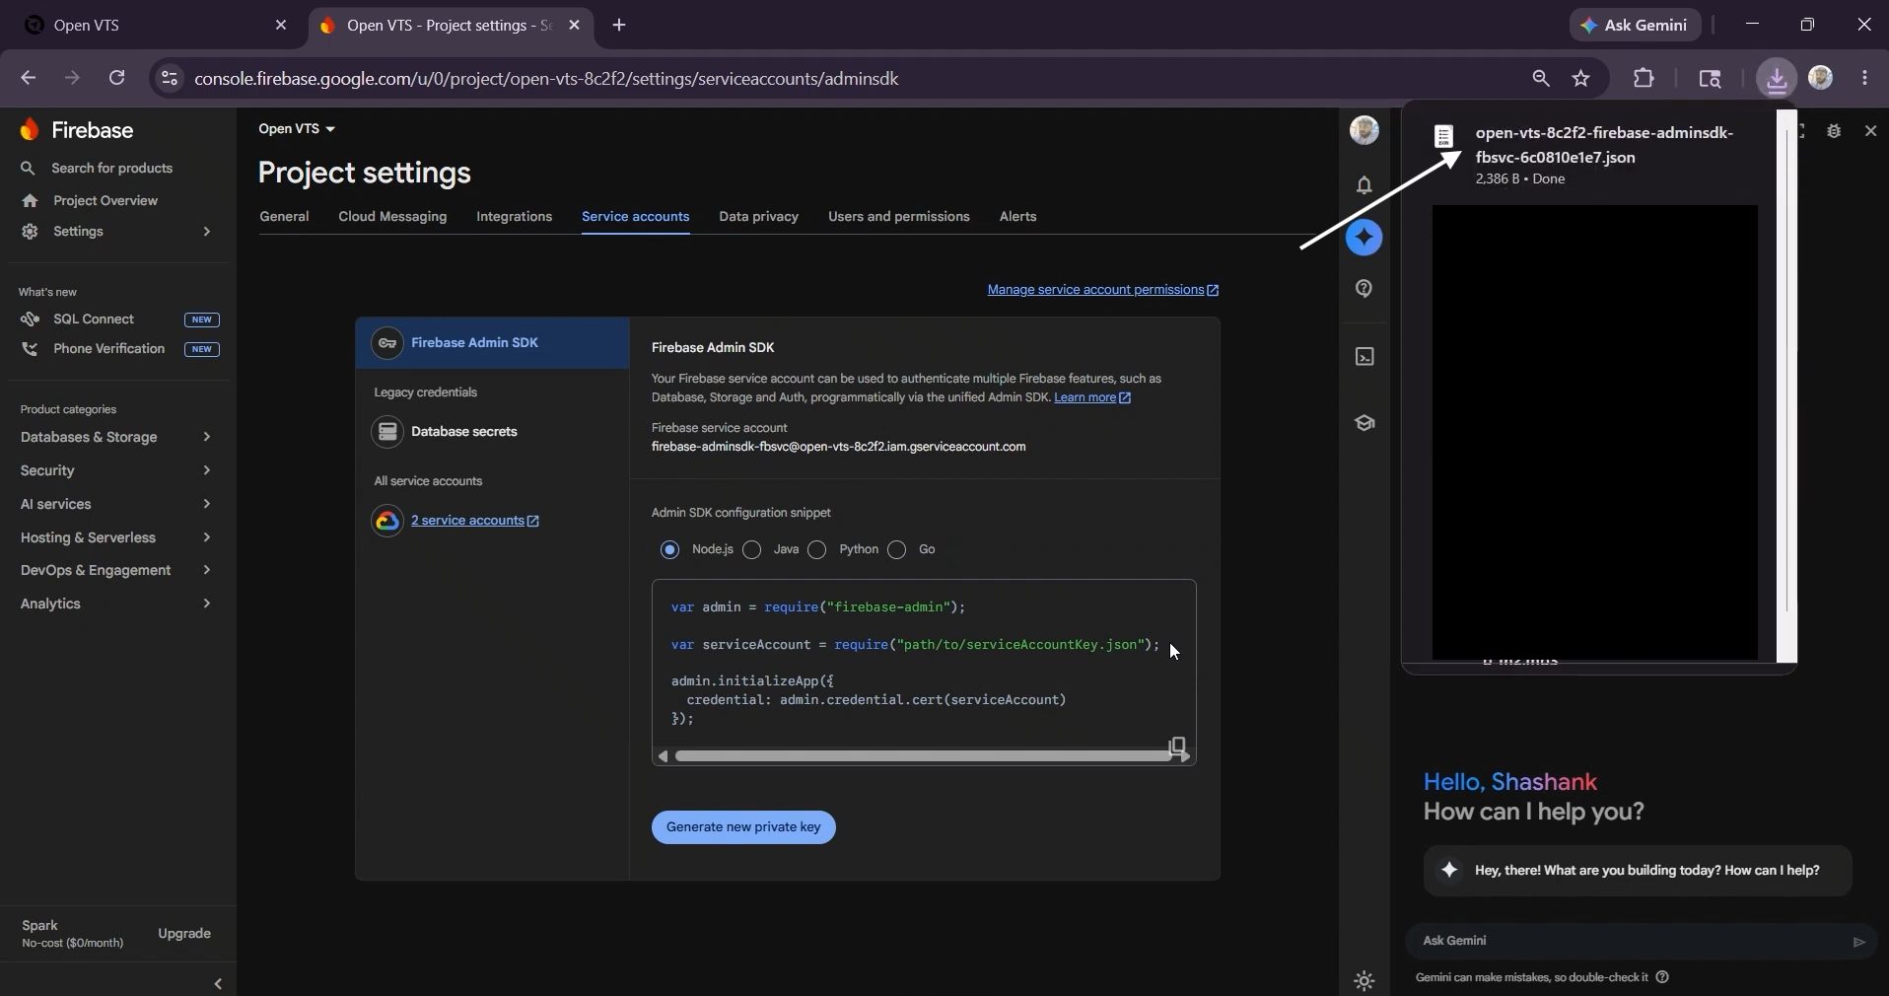Bookmark this page with the star icon

coord(1583,79)
